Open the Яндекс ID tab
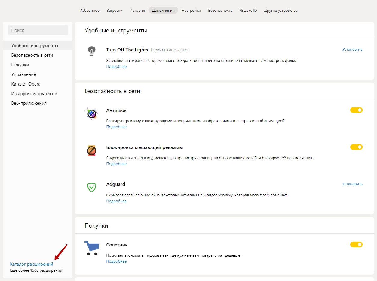This screenshot has height=281, width=377. pyautogui.click(x=248, y=10)
